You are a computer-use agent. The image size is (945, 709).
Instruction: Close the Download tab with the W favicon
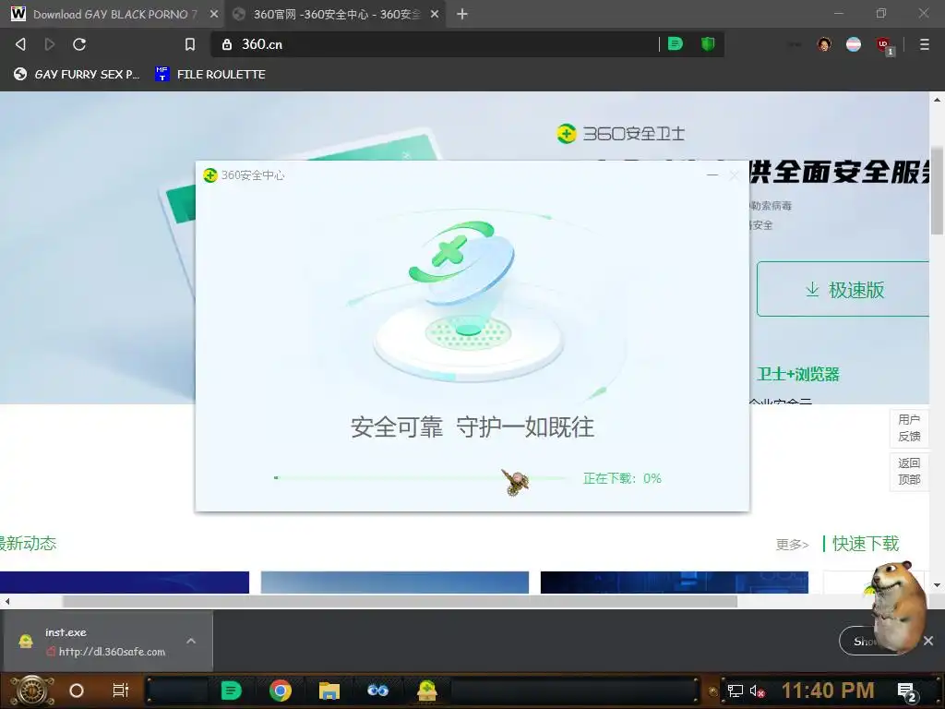(x=214, y=14)
